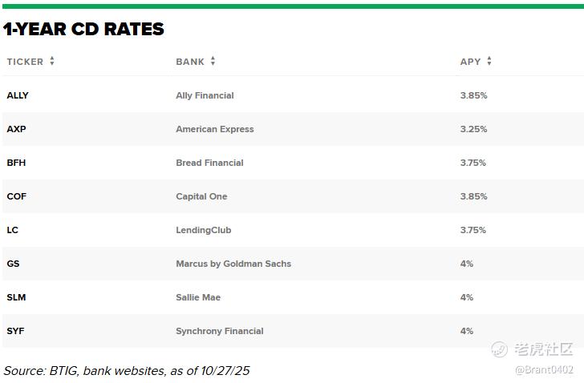
Task: Click the BFH ticker
Action: click(16, 163)
